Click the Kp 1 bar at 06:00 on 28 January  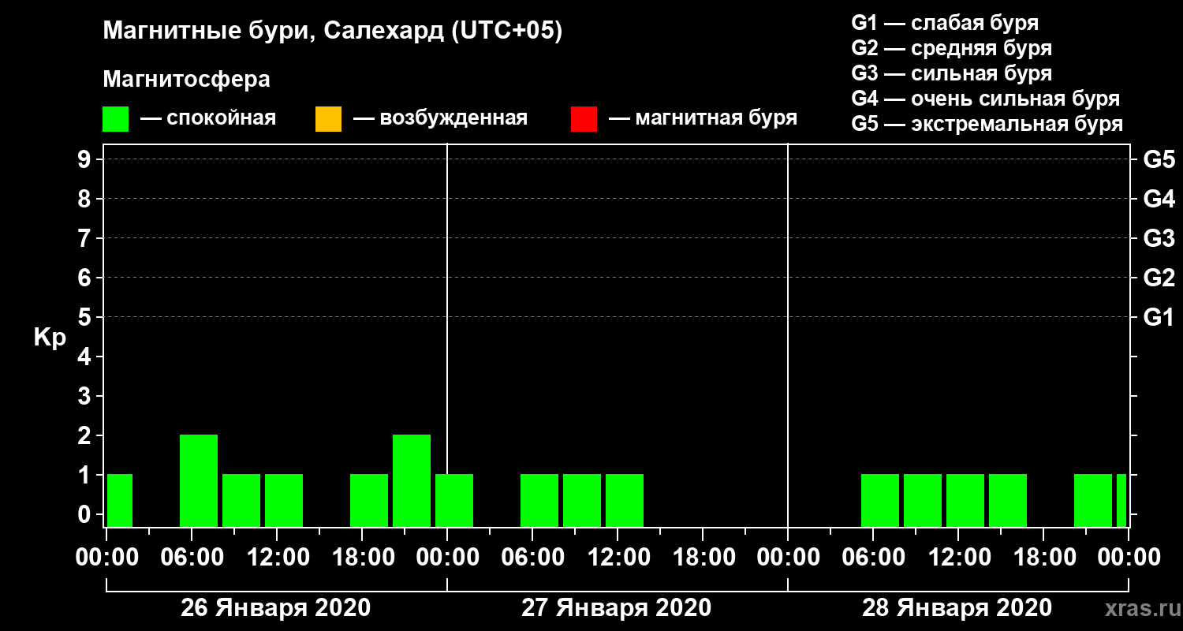pos(880,500)
